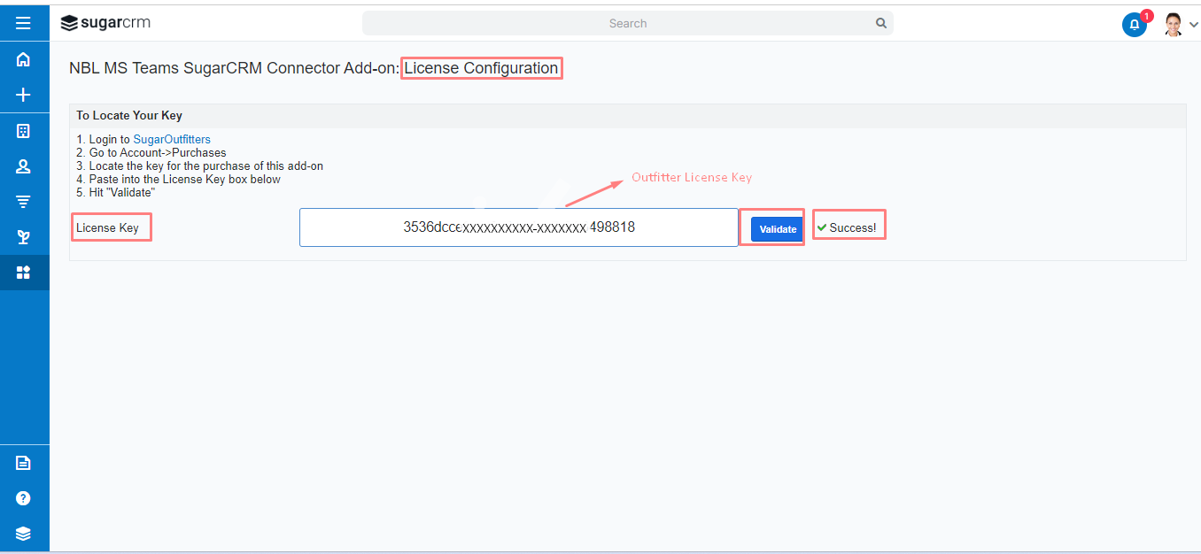Click the plus quick create icon
The width and height of the screenshot is (1201, 554).
pyautogui.click(x=24, y=95)
